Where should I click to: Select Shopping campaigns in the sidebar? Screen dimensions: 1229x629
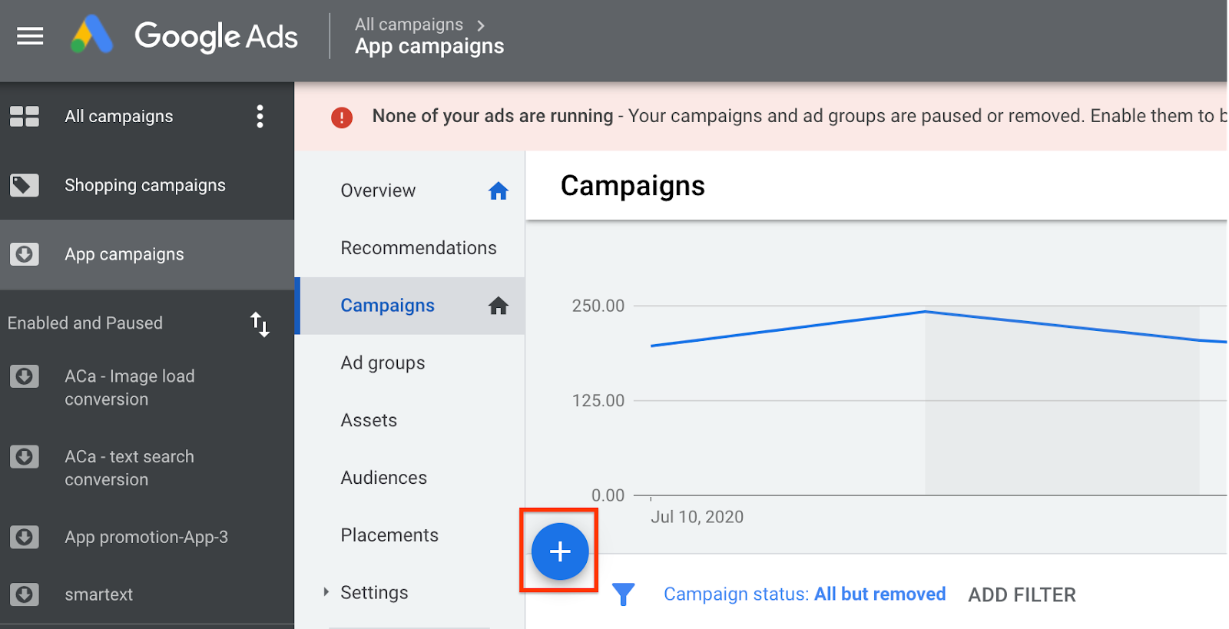[x=144, y=186]
